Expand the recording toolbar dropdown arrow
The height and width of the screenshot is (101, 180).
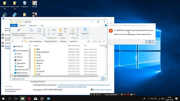(x=91, y=95)
